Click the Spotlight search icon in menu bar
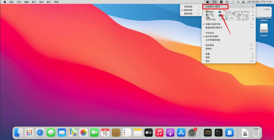 point(238,2)
